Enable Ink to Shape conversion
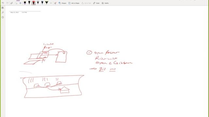 coord(74,3)
